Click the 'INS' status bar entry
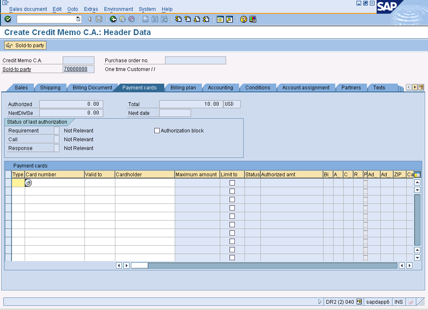 [x=398, y=302]
